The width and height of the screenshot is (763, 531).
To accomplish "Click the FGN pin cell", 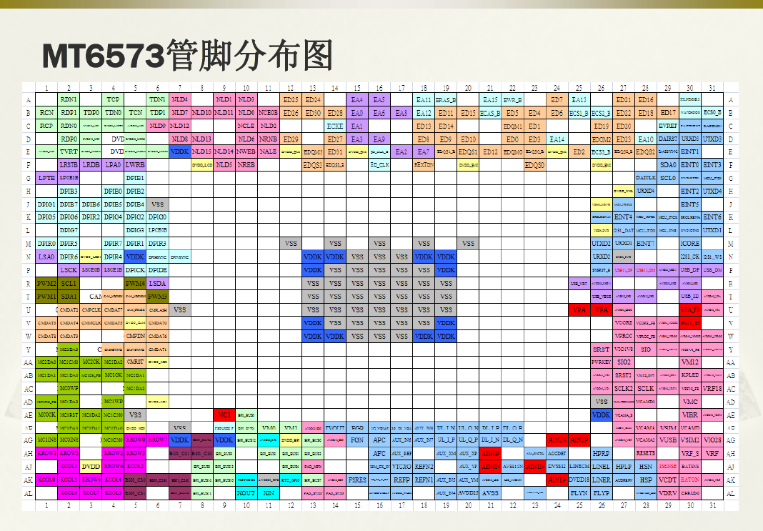I will tap(357, 440).
